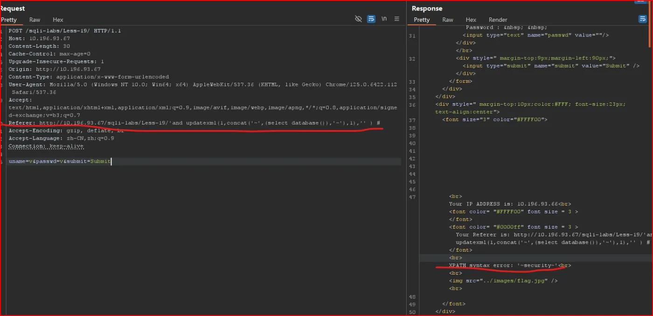
Task: Click the Cache-Control: max-age=0 header
Action: click(x=49, y=54)
